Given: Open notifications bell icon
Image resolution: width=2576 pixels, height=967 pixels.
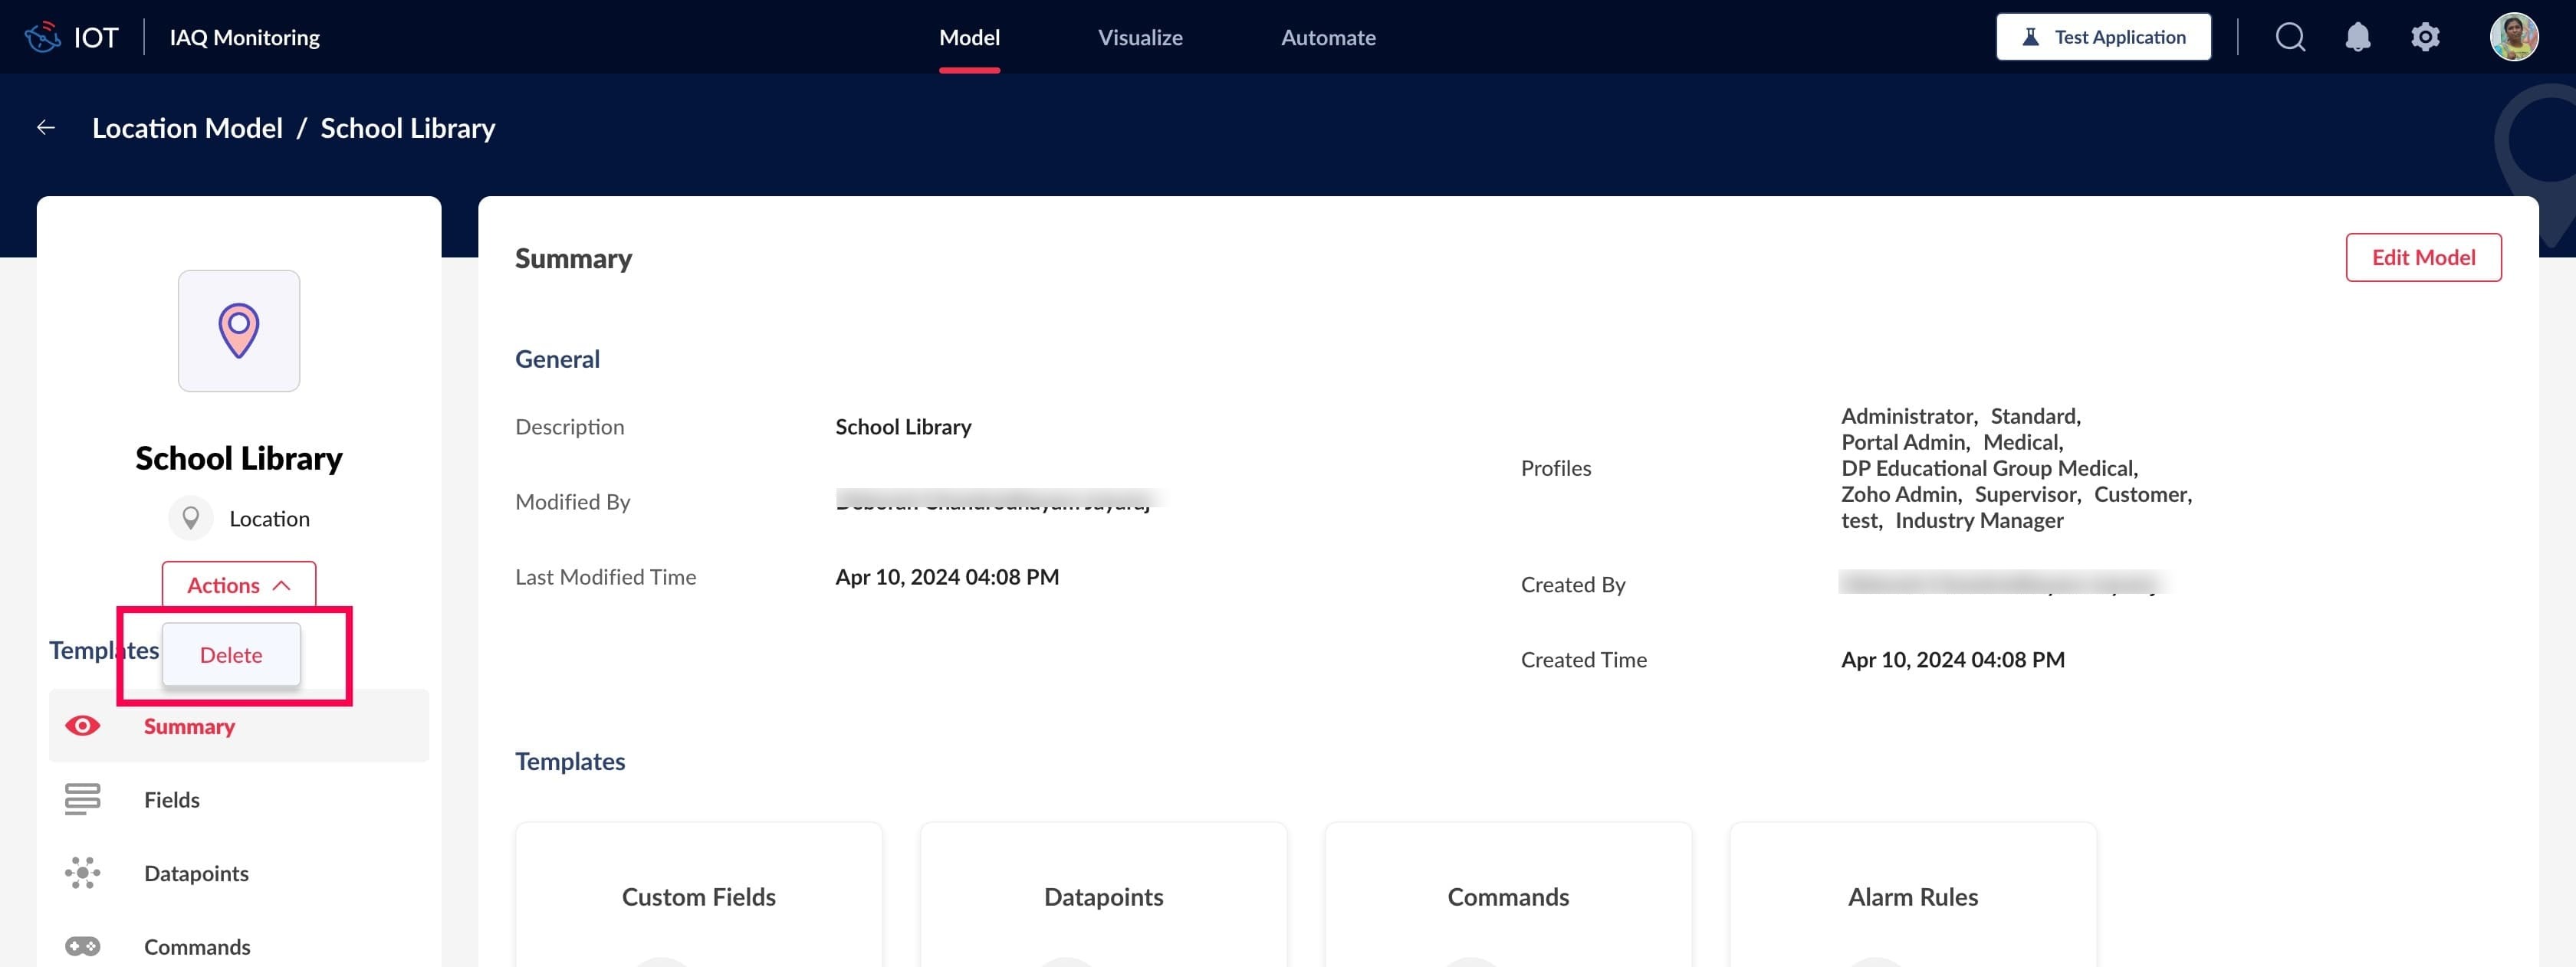Looking at the screenshot, I should (x=2357, y=37).
